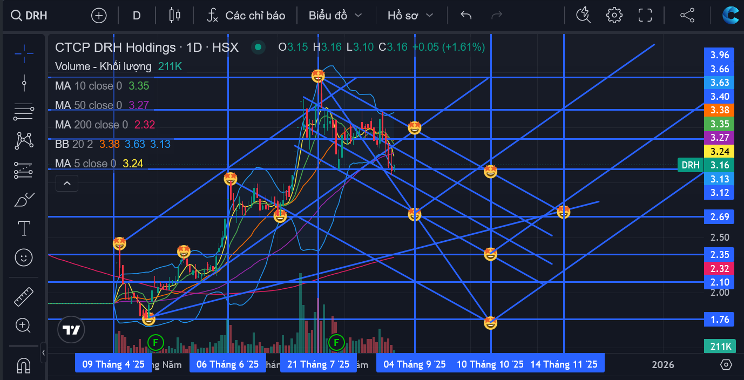This screenshot has width=744, height=380.
Task: Open the DRH symbol search
Action: pos(30,15)
